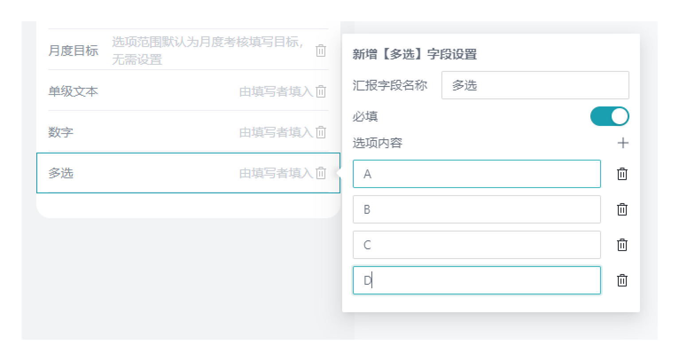The image size is (679, 361).
Task: Remove option D with trash icon
Action: [622, 280]
